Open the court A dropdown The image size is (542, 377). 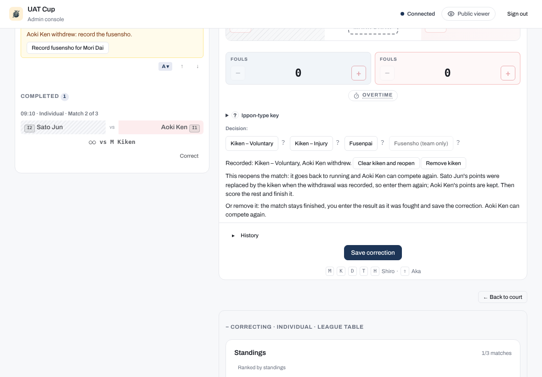165,66
